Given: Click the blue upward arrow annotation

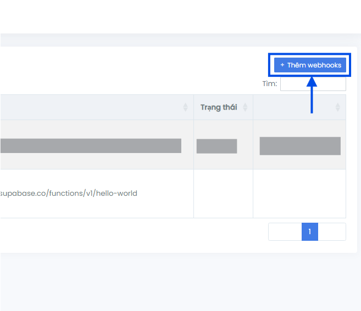Looking at the screenshot, I should point(312,99).
